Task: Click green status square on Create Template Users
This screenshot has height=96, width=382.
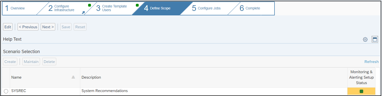Action: coord(137,5)
